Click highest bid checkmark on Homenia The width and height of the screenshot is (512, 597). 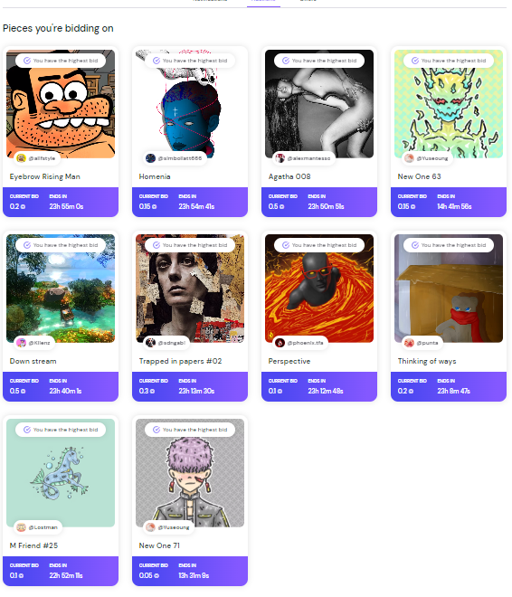(156, 61)
